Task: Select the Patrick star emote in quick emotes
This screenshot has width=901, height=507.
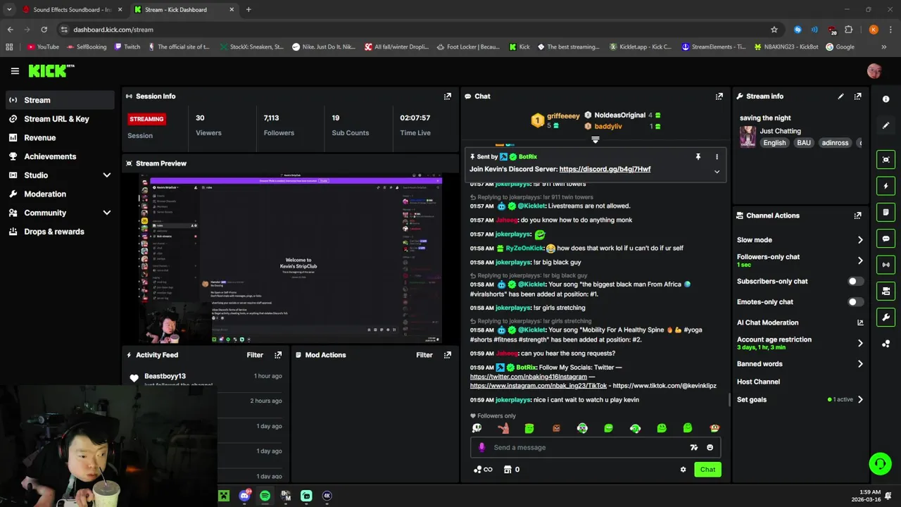Action: [x=503, y=428]
